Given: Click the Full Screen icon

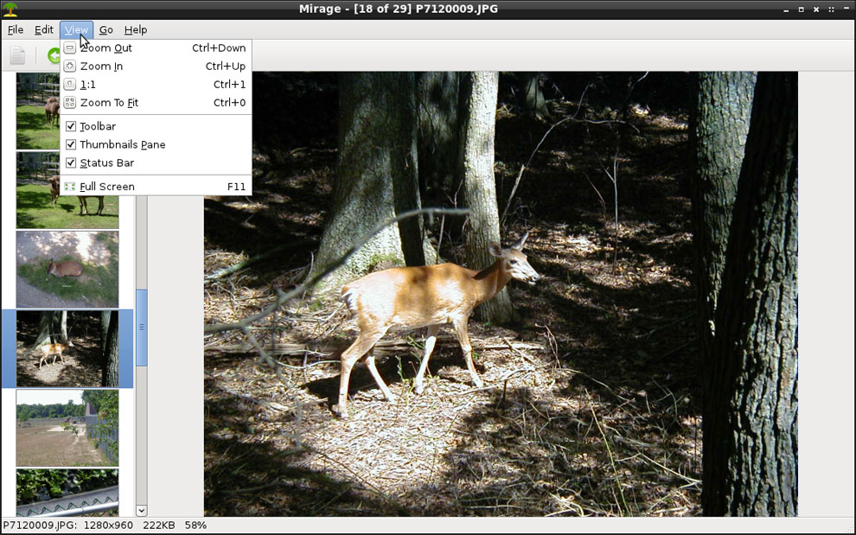Looking at the screenshot, I should pyautogui.click(x=70, y=187).
